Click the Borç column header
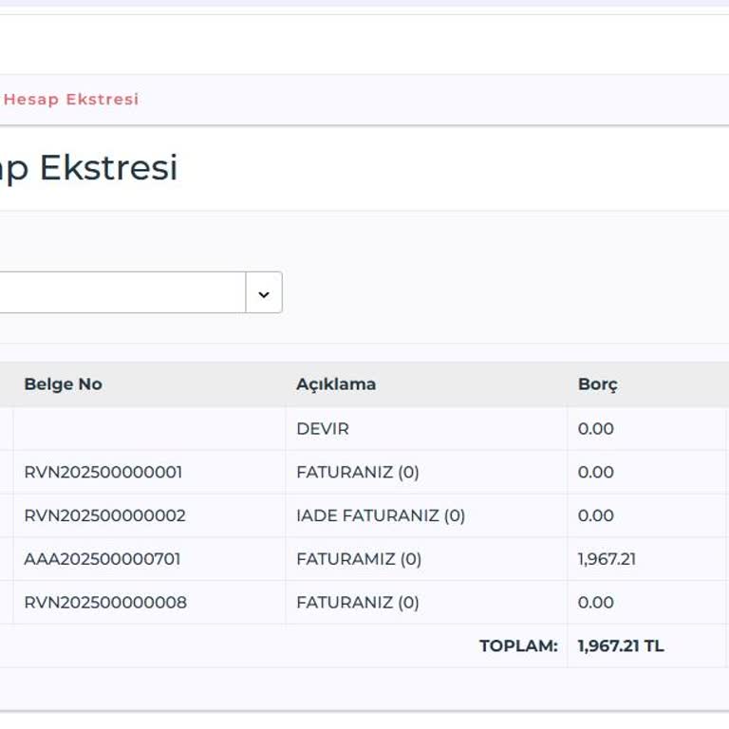This screenshot has width=729, height=729. pyautogui.click(x=598, y=384)
